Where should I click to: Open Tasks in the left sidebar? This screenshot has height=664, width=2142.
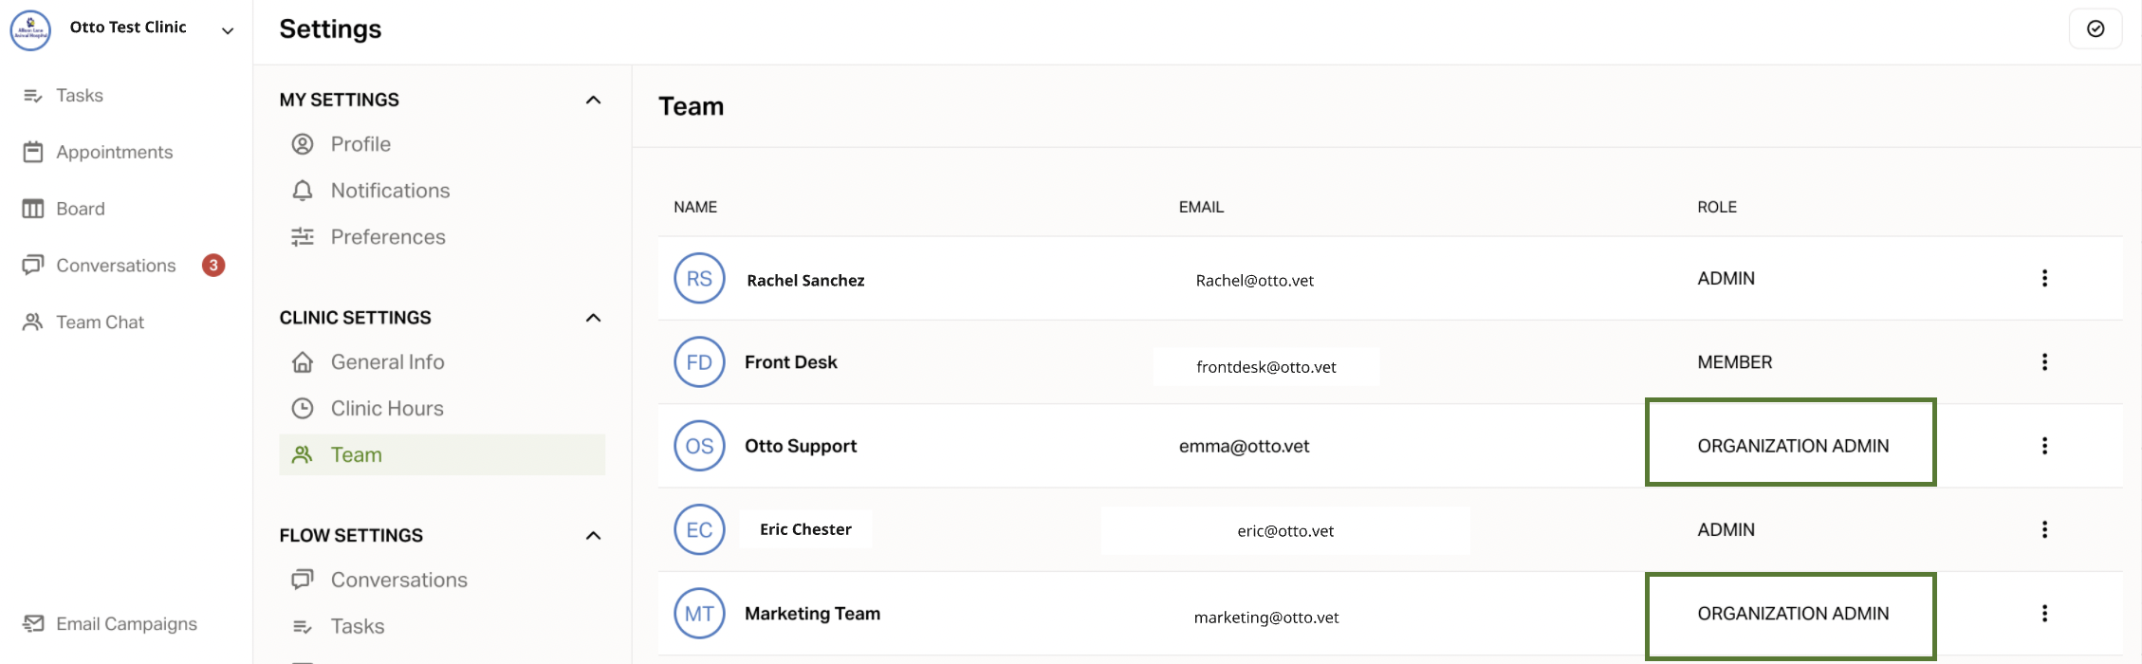pyautogui.click(x=79, y=96)
